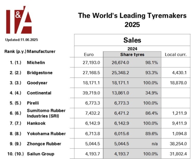Click the Sales table heading
This screenshot has width=195, height=159.
click(132, 40)
